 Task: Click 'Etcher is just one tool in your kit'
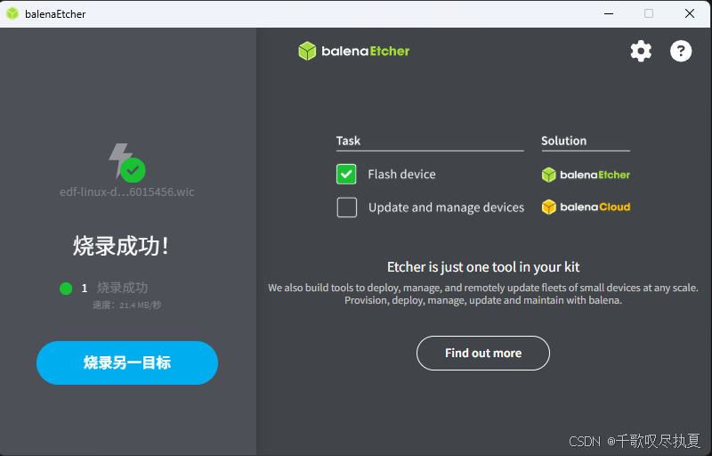coord(483,267)
